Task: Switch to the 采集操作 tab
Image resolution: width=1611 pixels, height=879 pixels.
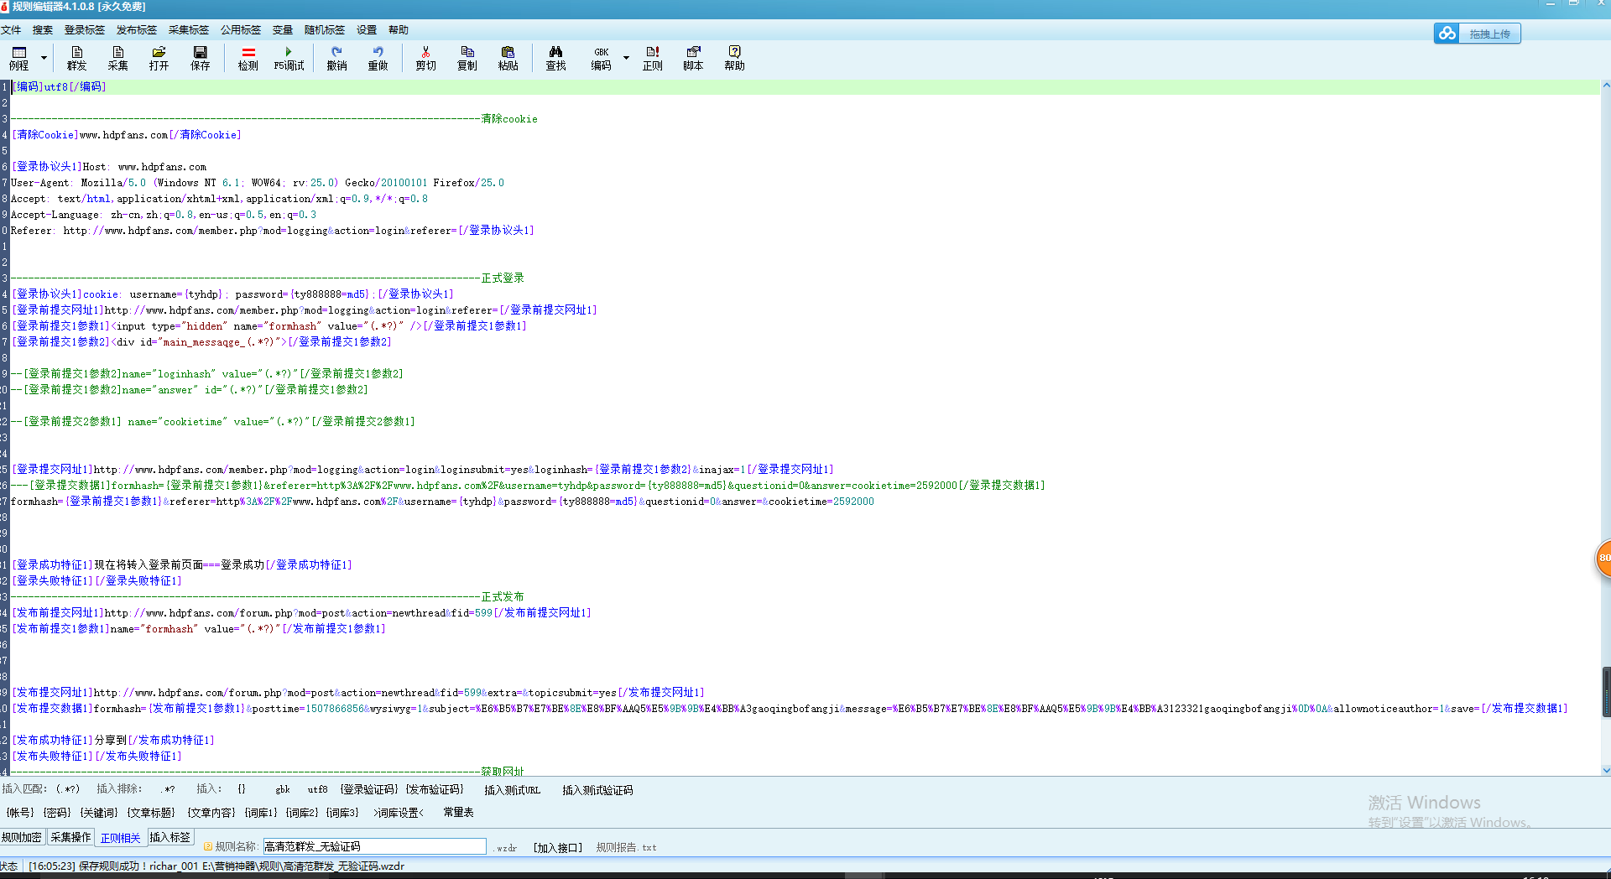Action: (70, 837)
